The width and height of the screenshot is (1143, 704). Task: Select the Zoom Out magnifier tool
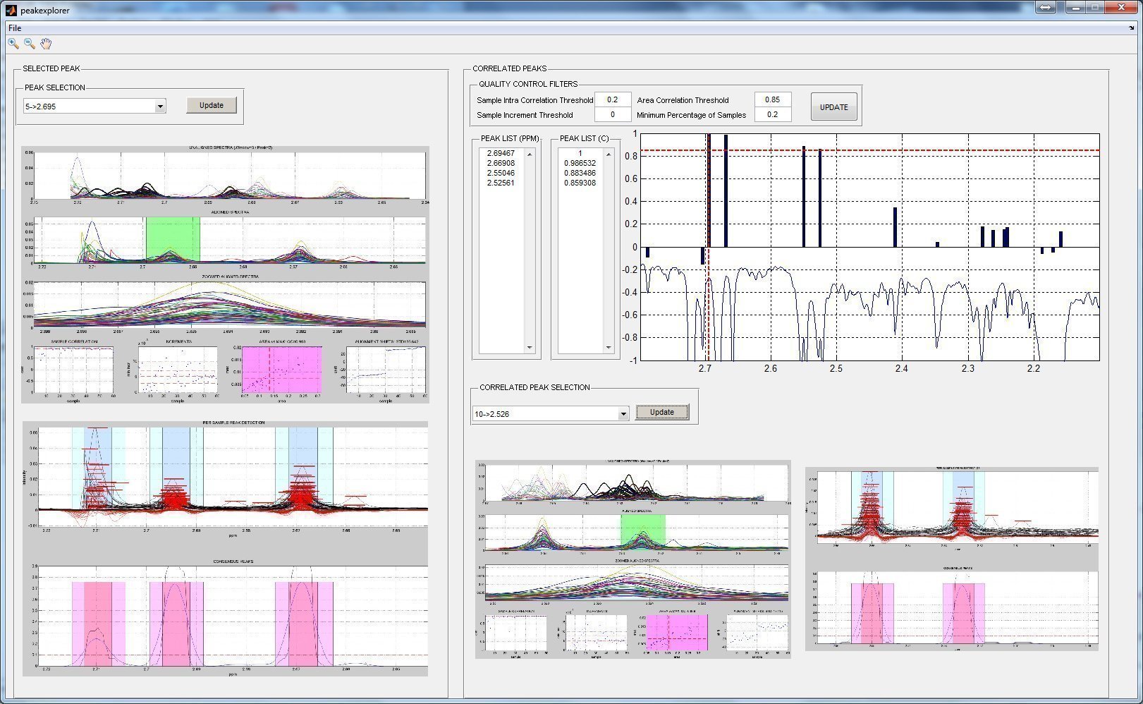pos(30,44)
